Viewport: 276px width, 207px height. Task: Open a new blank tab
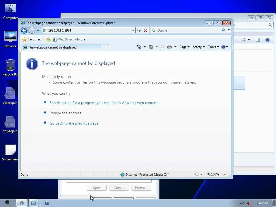point(106,47)
